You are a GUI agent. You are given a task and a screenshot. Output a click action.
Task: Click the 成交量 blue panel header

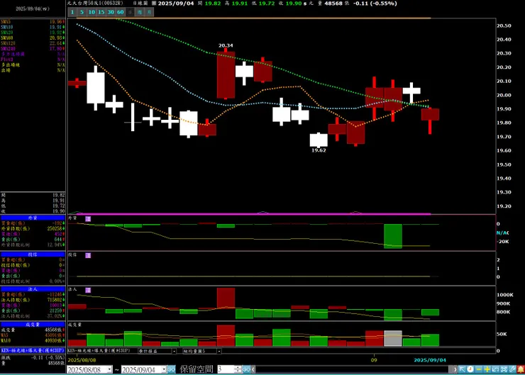pos(33,325)
